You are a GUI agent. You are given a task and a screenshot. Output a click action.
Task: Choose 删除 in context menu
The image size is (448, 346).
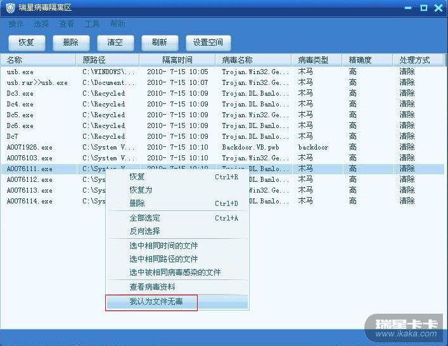coord(177,203)
